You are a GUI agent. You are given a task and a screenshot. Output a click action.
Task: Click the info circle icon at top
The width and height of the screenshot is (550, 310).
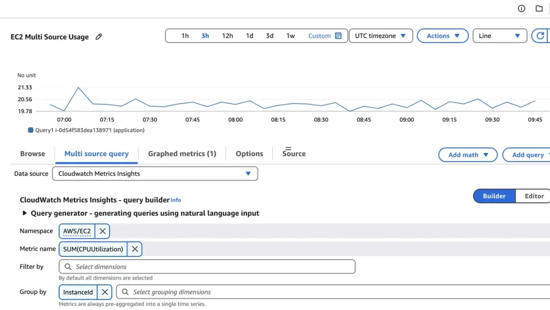[x=521, y=9]
